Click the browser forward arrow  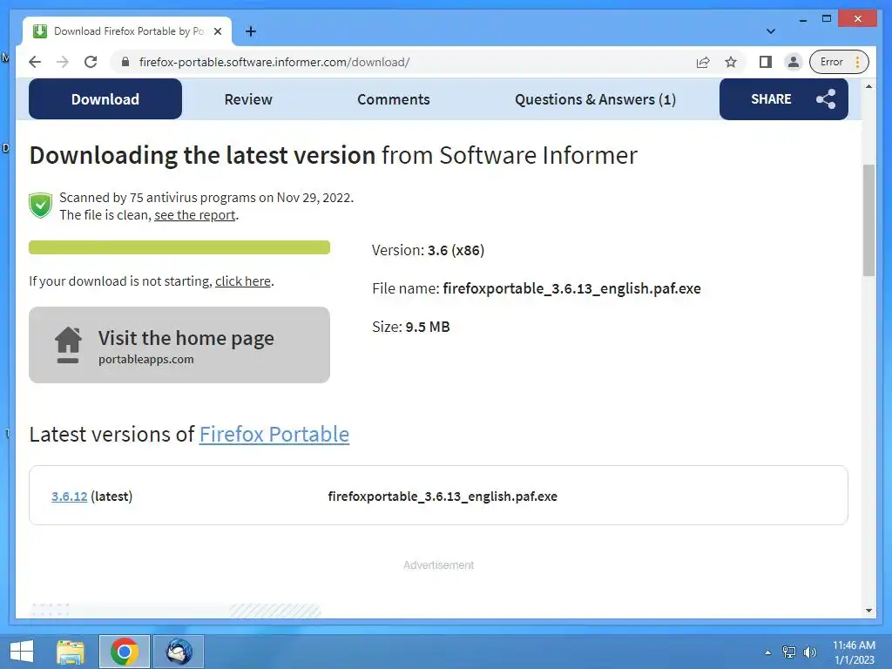pyautogui.click(x=63, y=62)
